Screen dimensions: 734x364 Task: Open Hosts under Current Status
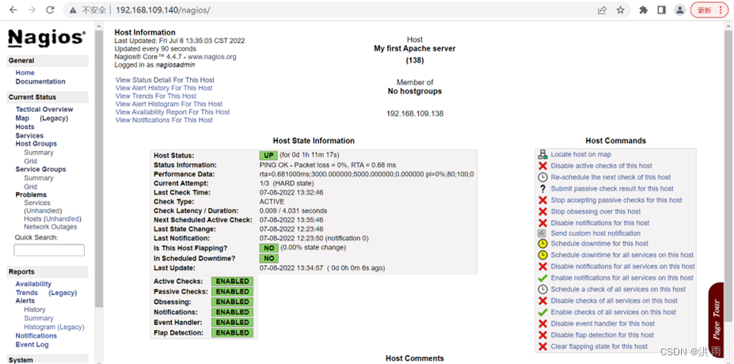(25, 127)
